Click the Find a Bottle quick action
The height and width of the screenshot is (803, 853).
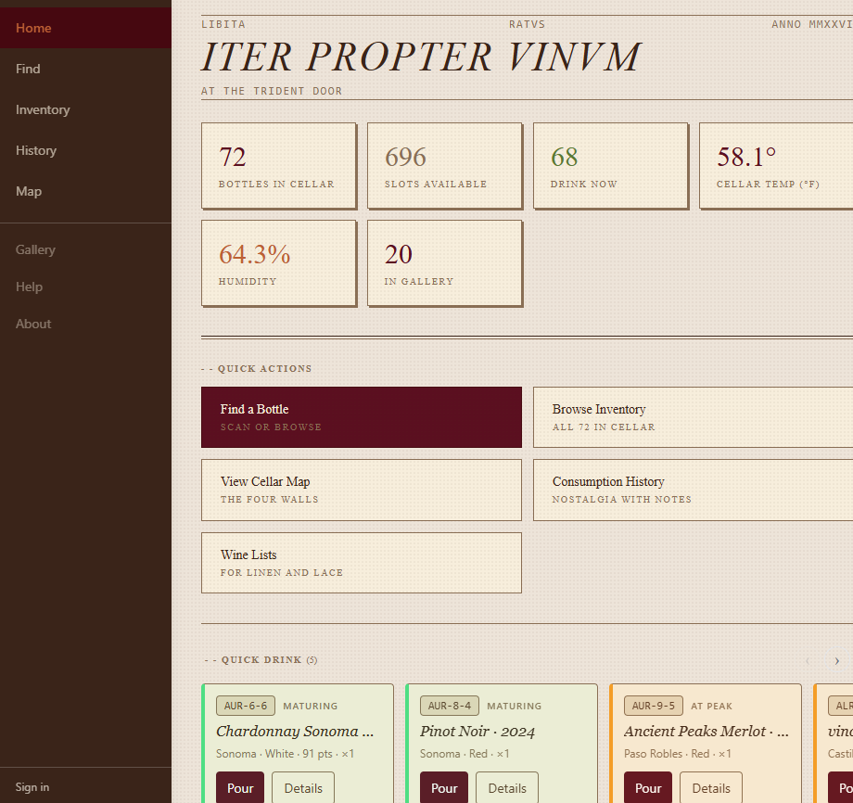[x=362, y=417]
